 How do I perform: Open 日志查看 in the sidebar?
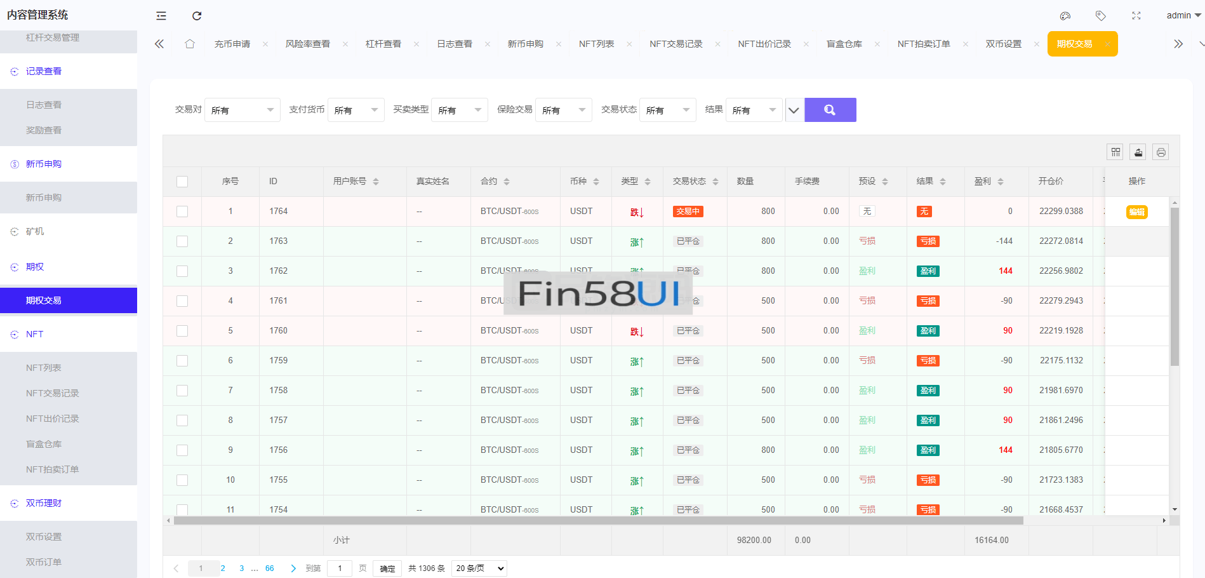[x=44, y=105]
